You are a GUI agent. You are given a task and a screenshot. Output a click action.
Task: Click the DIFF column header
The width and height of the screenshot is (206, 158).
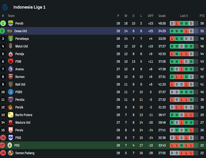coord(151,16)
